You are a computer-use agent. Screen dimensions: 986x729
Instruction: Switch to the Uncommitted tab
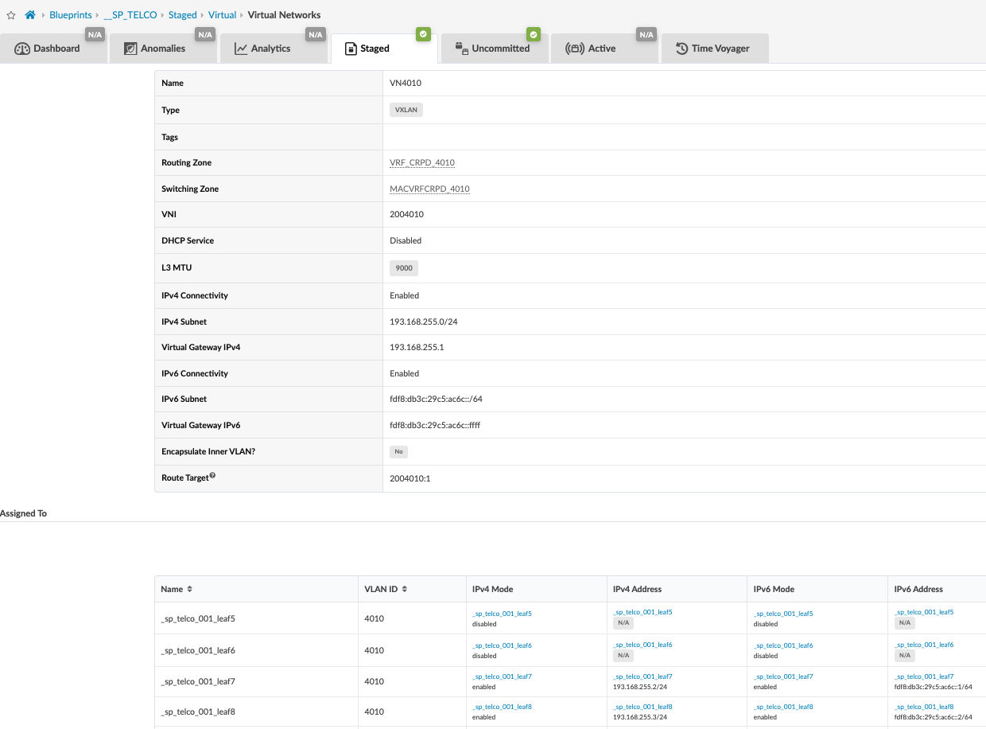(x=493, y=49)
